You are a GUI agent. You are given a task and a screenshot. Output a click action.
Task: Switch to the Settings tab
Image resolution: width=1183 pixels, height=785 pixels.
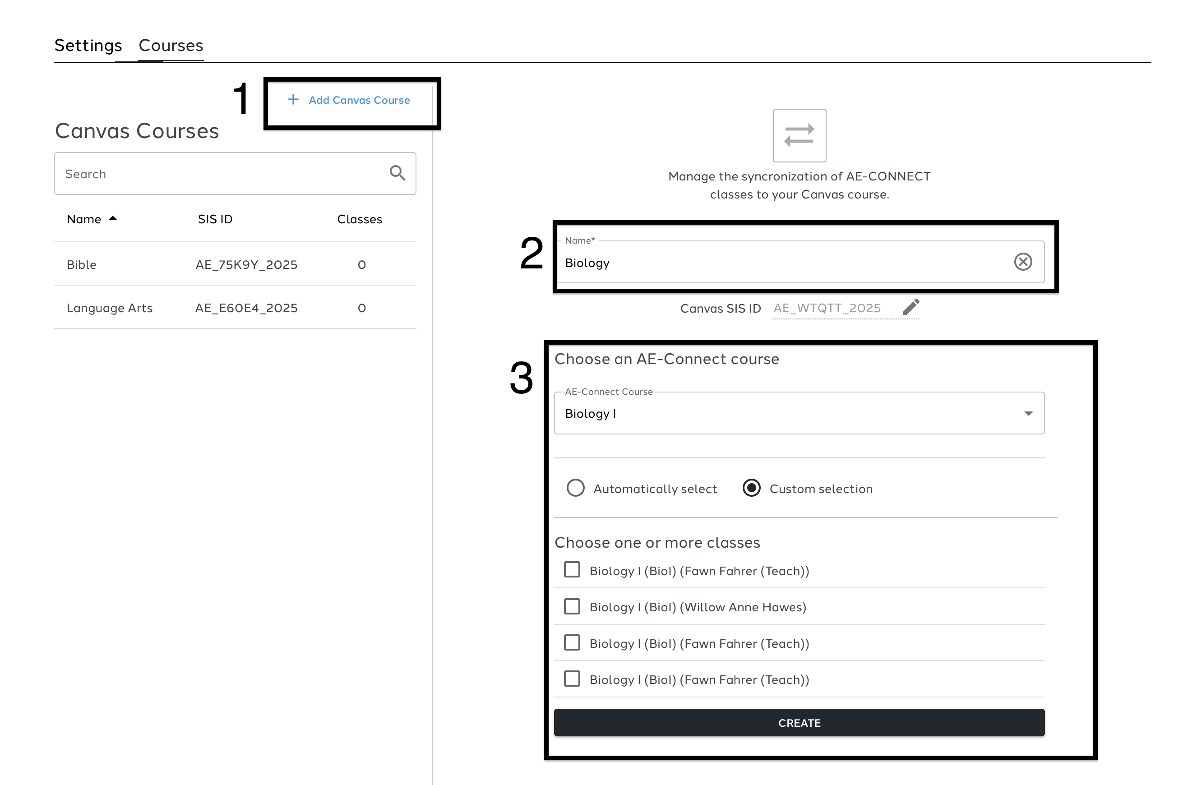pos(88,46)
